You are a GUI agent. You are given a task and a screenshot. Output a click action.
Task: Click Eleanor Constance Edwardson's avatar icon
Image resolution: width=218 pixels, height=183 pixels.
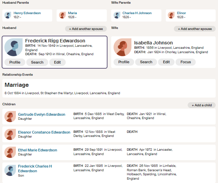click(x=10, y=134)
